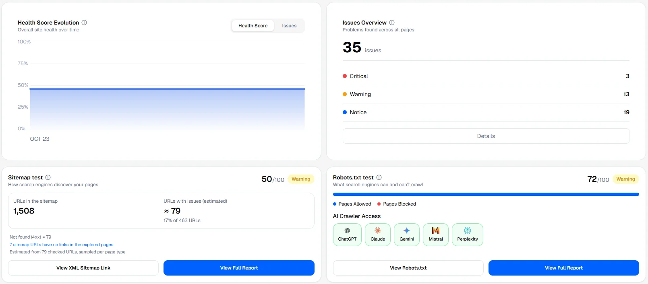Select the Warning issues row
This screenshot has width=648, height=284.
coord(486,94)
